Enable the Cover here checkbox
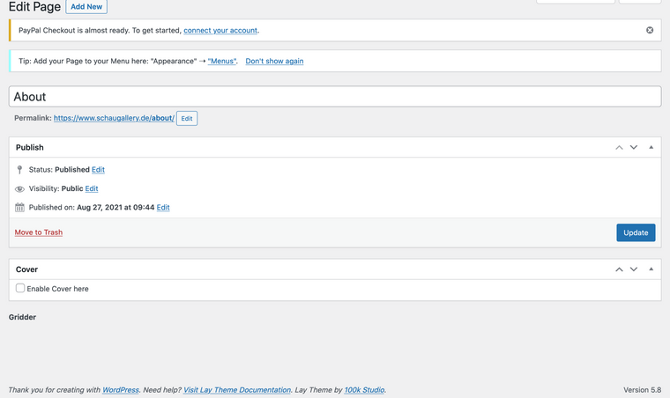This screenshot has height=398, width=670. click(x=20, y=288)
